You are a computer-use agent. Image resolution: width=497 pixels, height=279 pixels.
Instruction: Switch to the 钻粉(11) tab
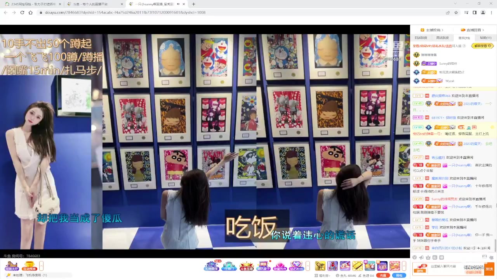point(486,38)
